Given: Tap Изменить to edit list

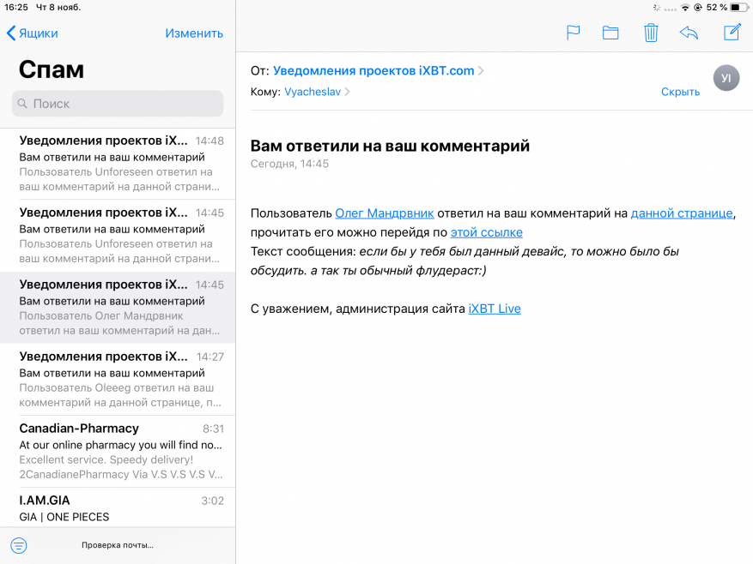Looking at the screenshot, I should [x=194, y=33].
